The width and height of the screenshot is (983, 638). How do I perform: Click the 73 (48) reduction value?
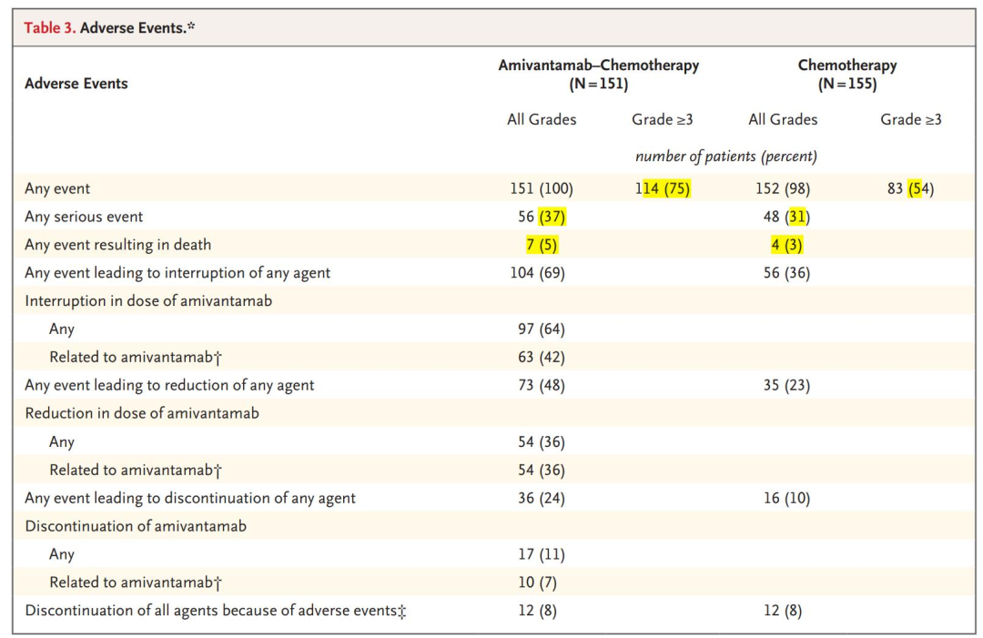[x=541, y=386]
